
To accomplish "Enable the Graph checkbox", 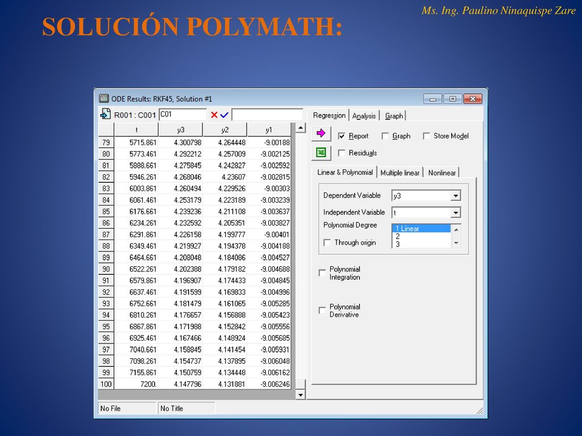I will (385, 136).
